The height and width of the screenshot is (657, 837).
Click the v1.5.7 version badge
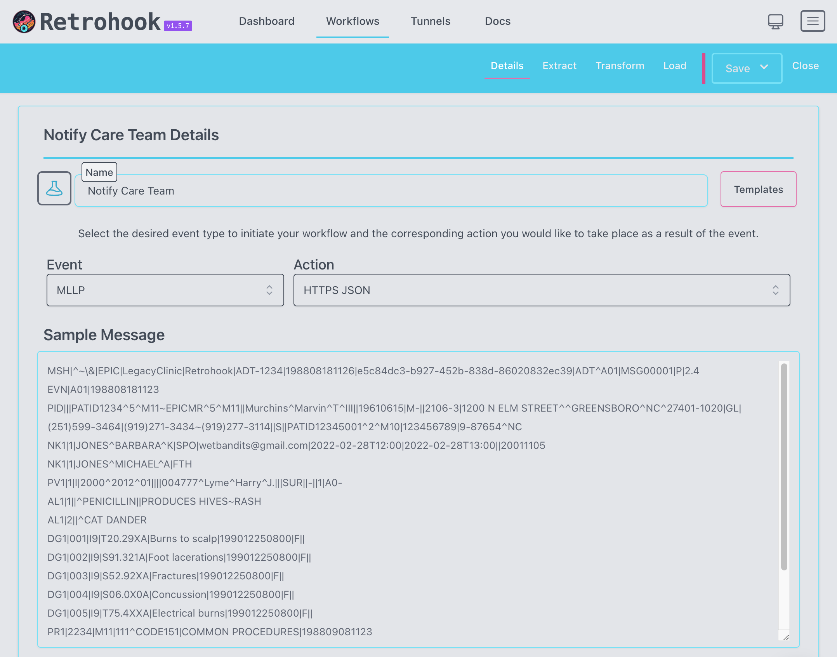tap(178, 26)
